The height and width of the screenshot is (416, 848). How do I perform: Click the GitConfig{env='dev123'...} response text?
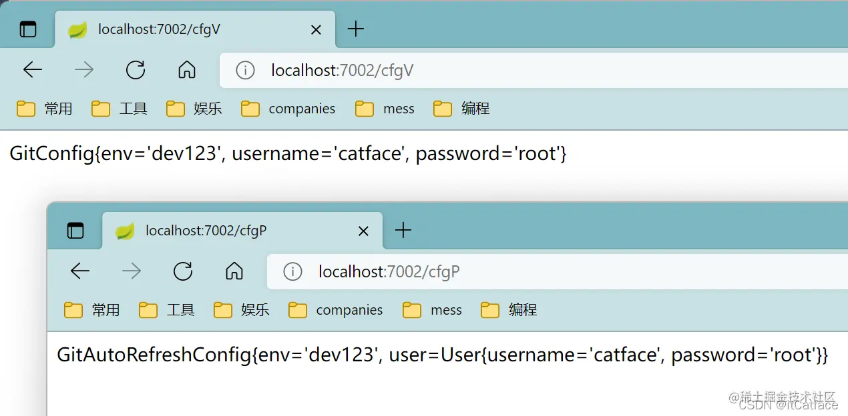pyautogui.click(x=288, y=154)
